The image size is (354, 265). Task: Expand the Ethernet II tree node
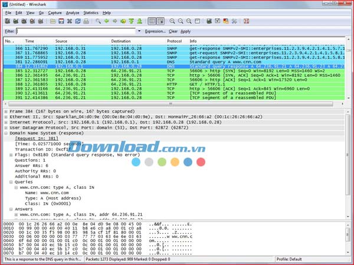tap(6, 117)
